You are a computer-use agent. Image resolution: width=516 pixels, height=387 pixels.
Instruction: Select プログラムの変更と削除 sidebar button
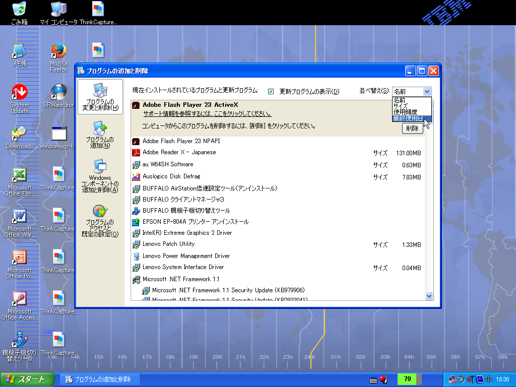(100, 97)
